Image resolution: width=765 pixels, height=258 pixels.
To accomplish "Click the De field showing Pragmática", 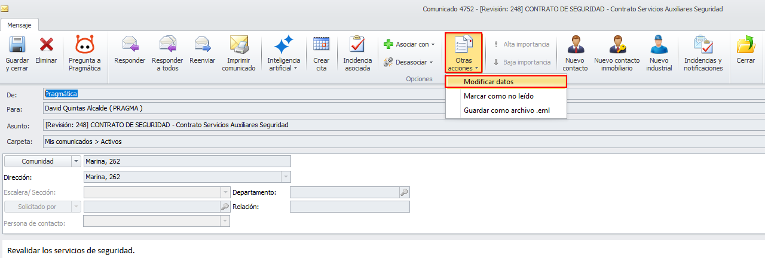I will coord(404,94).
